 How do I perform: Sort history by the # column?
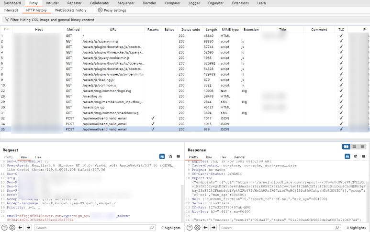pos(6,30)
